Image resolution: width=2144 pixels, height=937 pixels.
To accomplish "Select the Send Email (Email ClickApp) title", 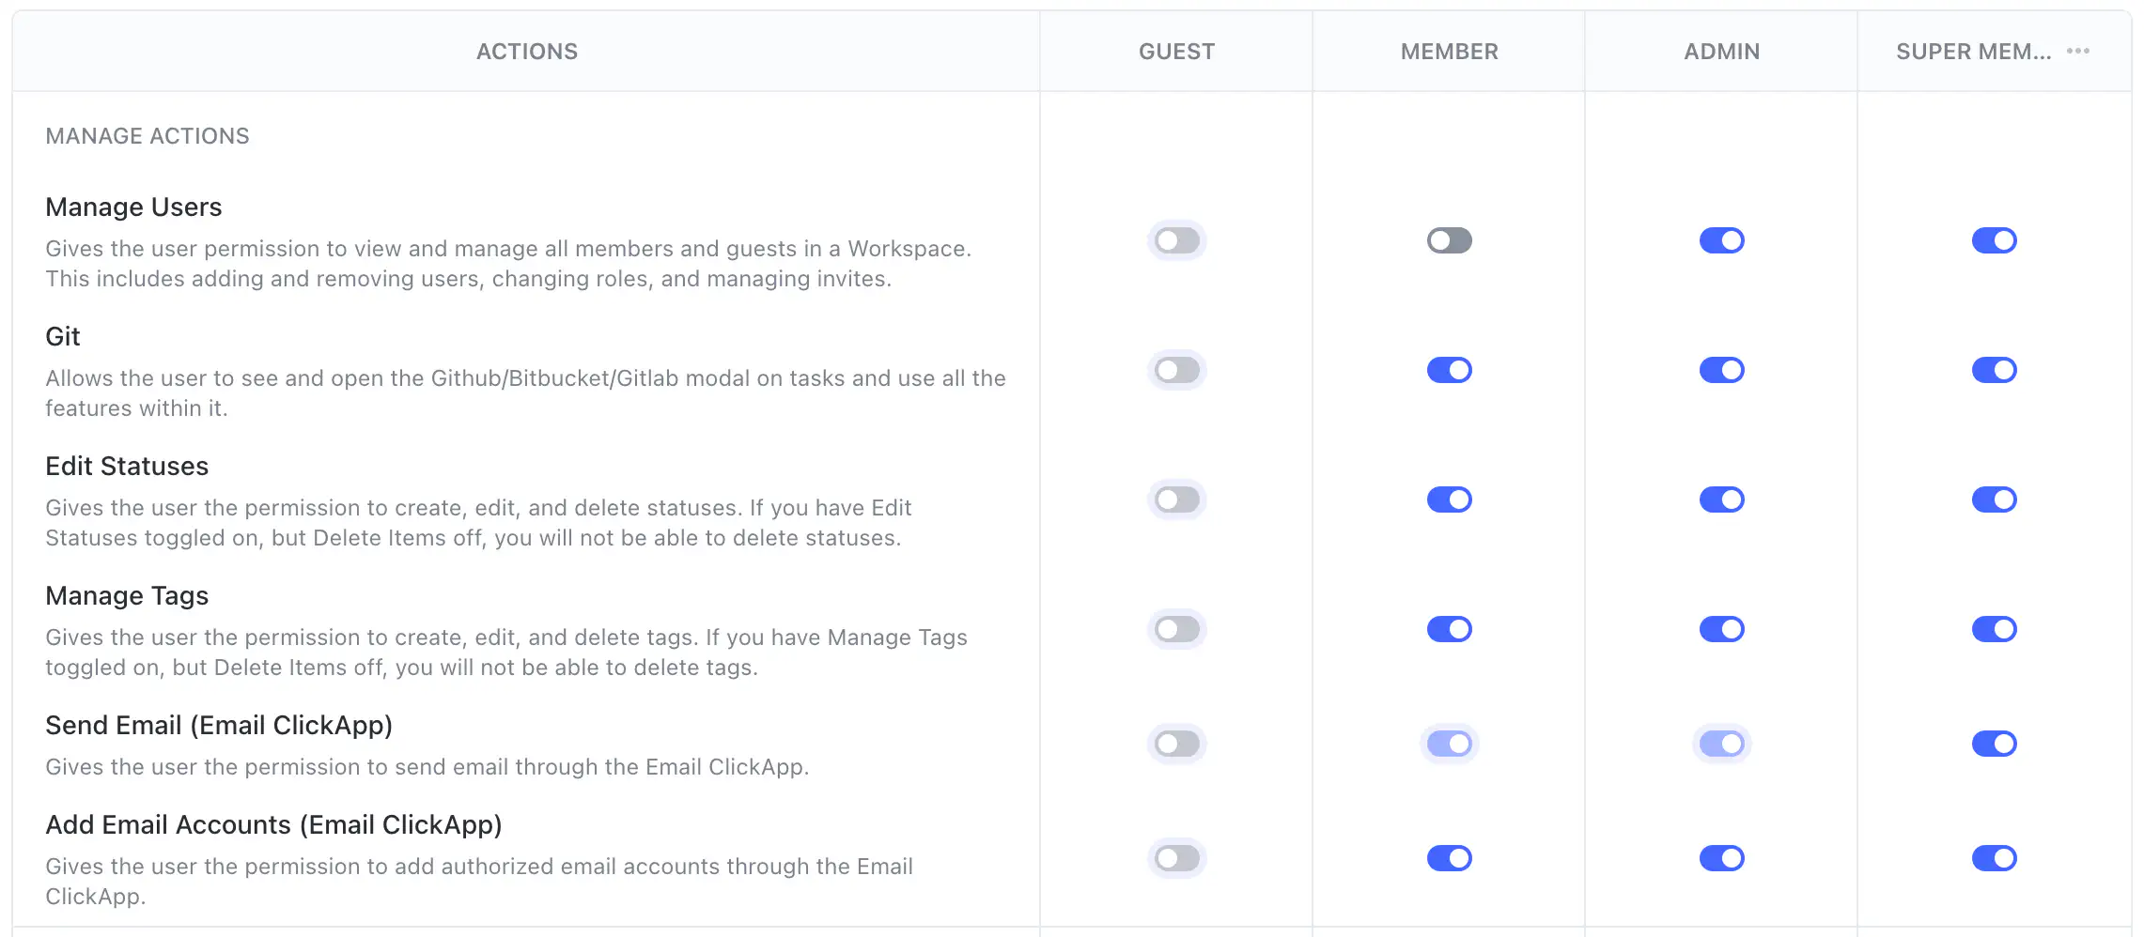I will click(x=219, y=725).
